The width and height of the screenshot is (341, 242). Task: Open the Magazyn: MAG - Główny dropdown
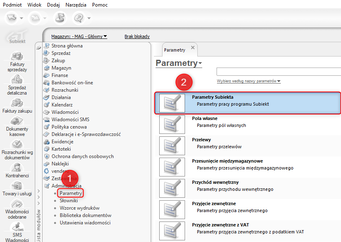79,36
